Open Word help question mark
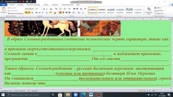The image size is (173, 97). click(172, 5)
